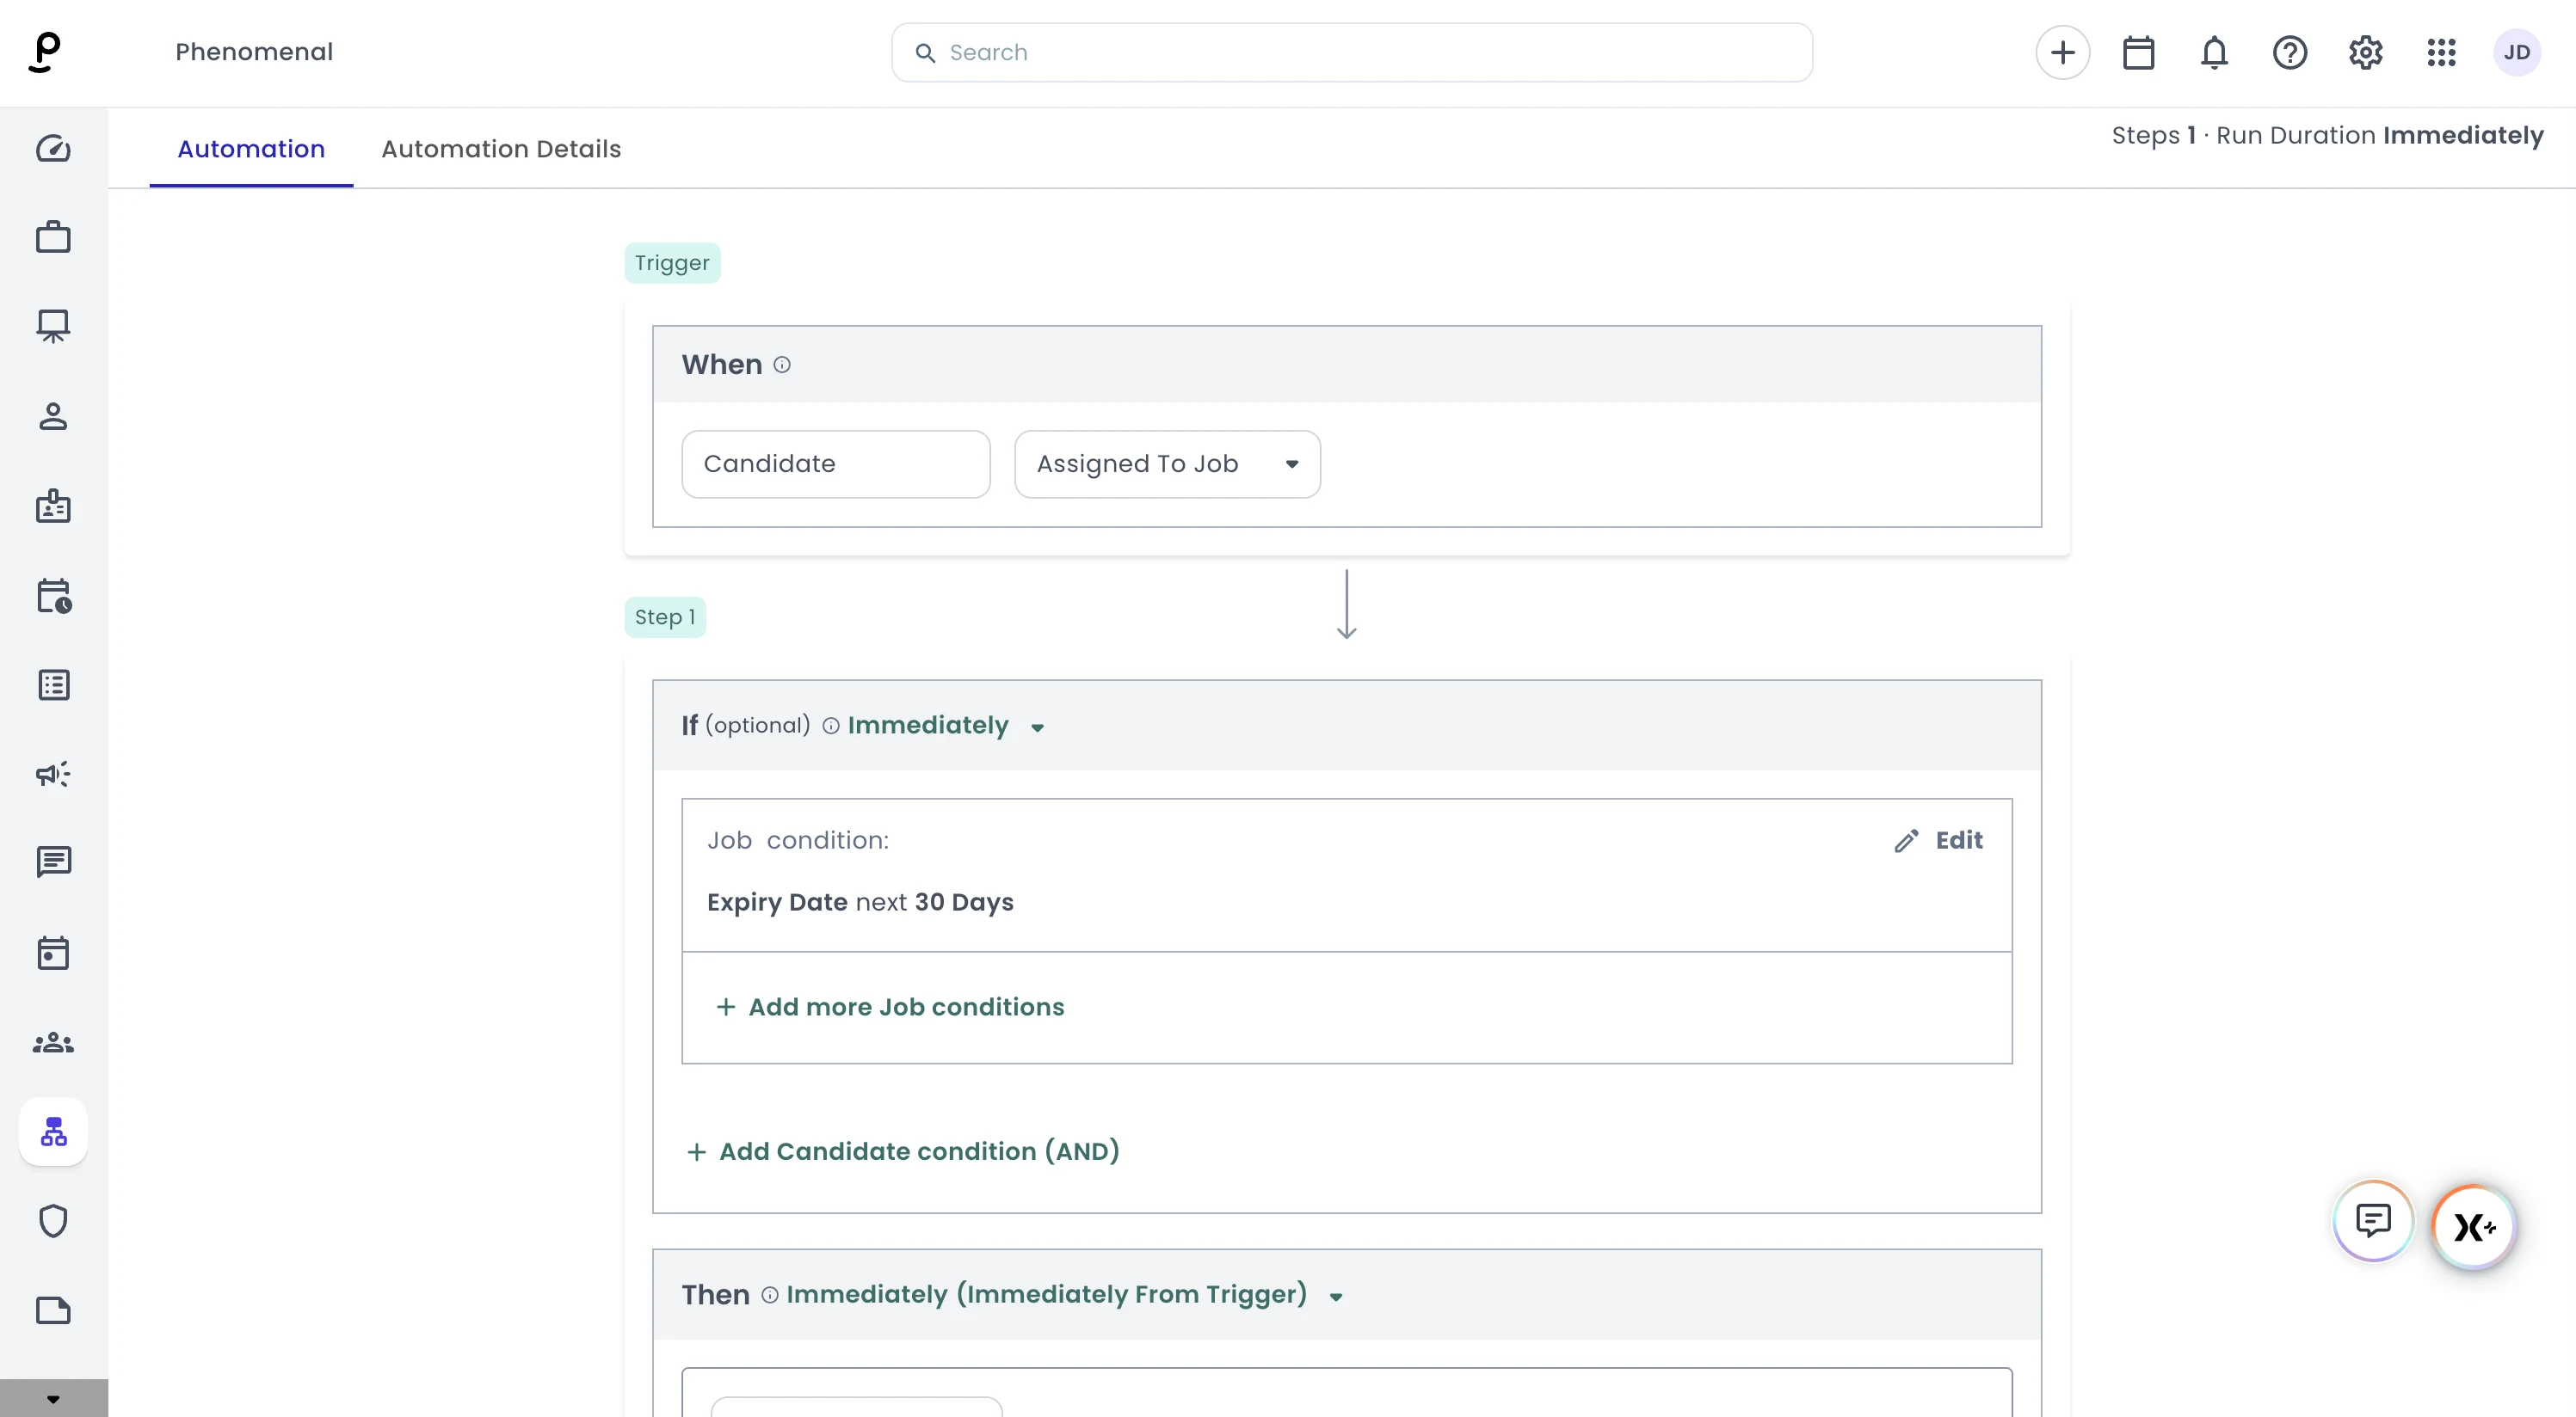The width and height of the screenshot is (2576, 1417).
Task: Click Add Candidate condition (AND)
Action: pyautogui.click(x=903, y=1151)
